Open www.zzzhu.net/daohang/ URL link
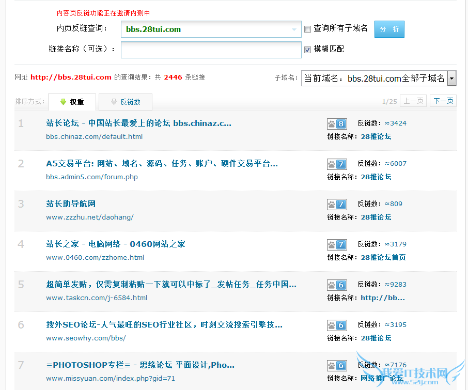This screenshot has height=390, width=468. pyautogui.click(x=90, y=217)
